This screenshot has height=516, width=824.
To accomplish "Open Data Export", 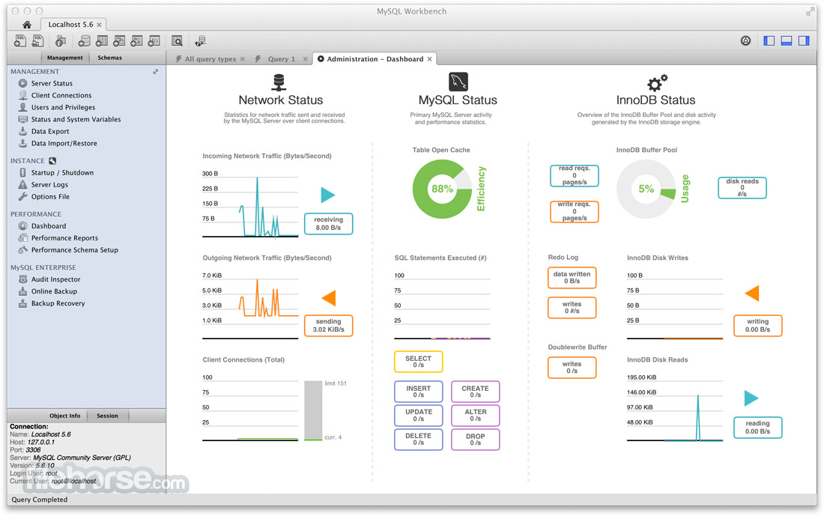I will (50, 131).
